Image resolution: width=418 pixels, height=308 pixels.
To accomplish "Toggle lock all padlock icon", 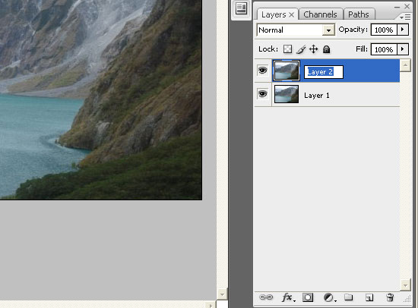I will coord(326,49).
